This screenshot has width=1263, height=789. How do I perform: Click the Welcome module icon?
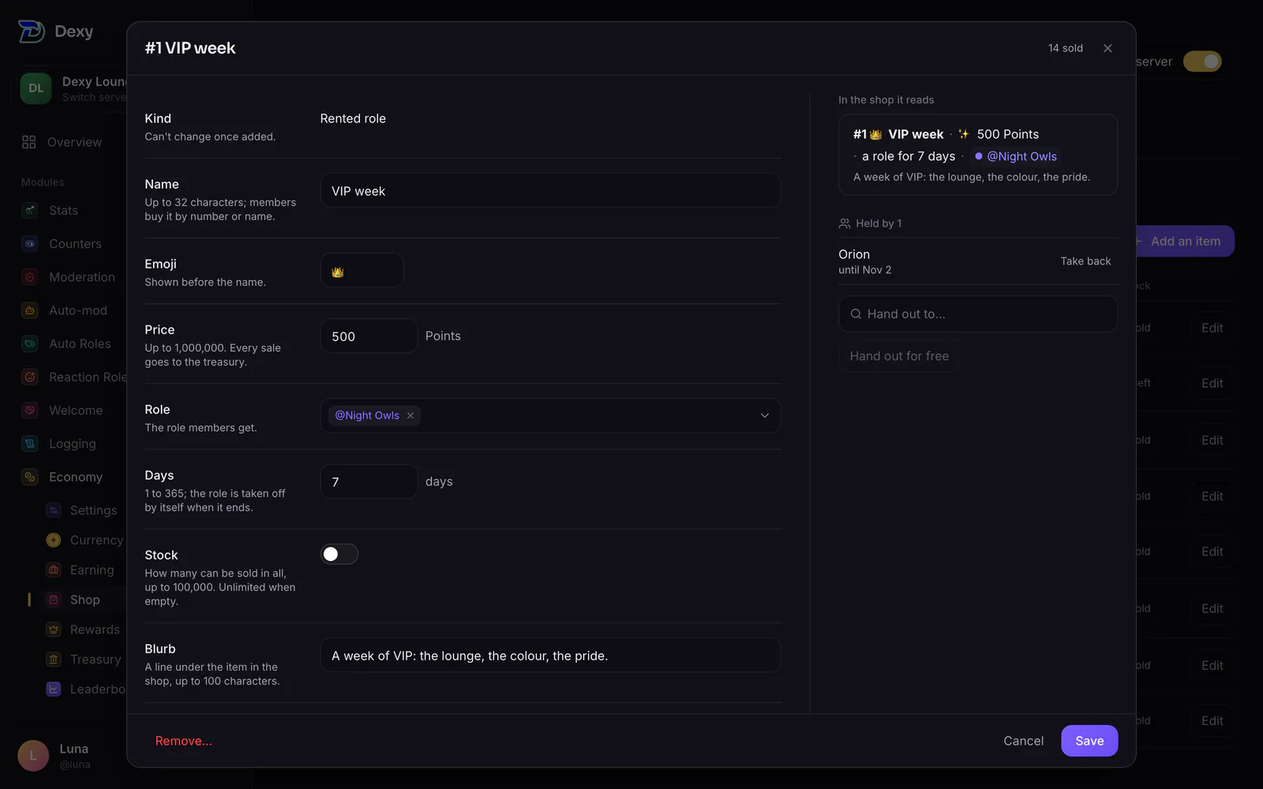coord(30,410)
